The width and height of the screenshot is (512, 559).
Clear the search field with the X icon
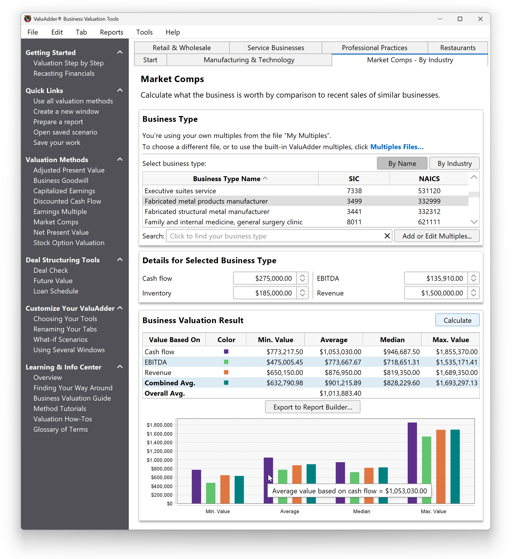click(x=387, y=236)
